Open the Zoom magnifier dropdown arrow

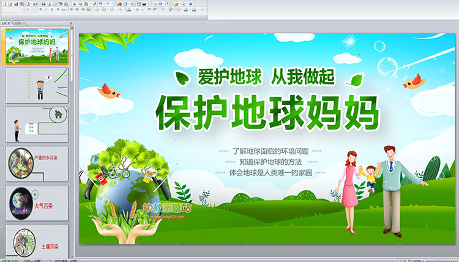(x=186, y=4)
